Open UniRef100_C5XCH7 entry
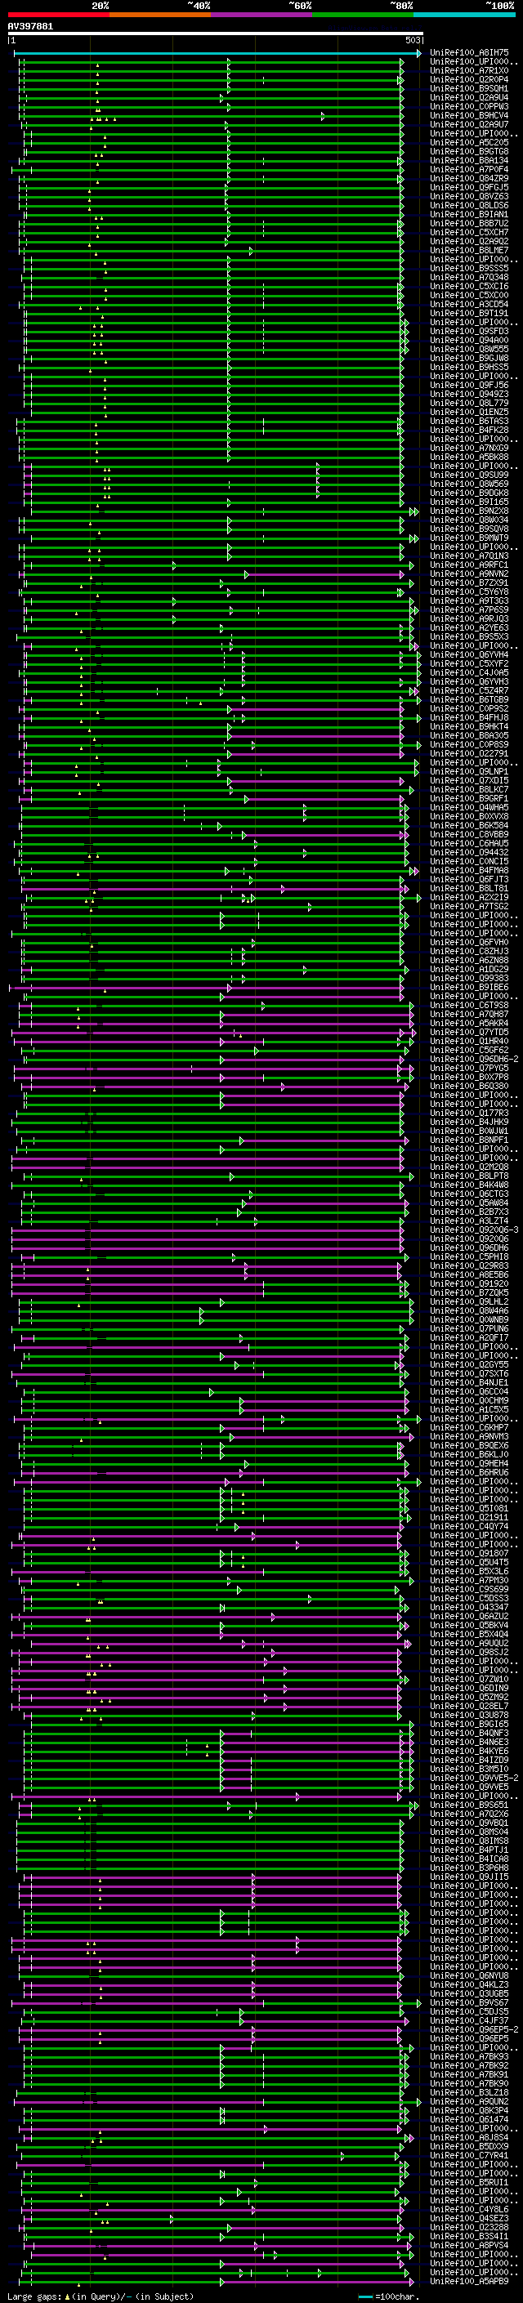This screenshot has width=523, height=2303. point(469,233)
